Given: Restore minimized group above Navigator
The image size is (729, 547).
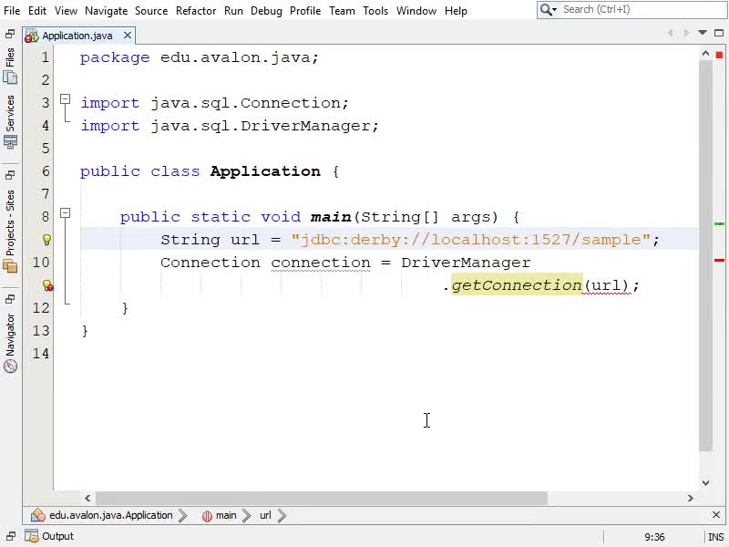Looking at the screenshot, I should tap(10, 299).
